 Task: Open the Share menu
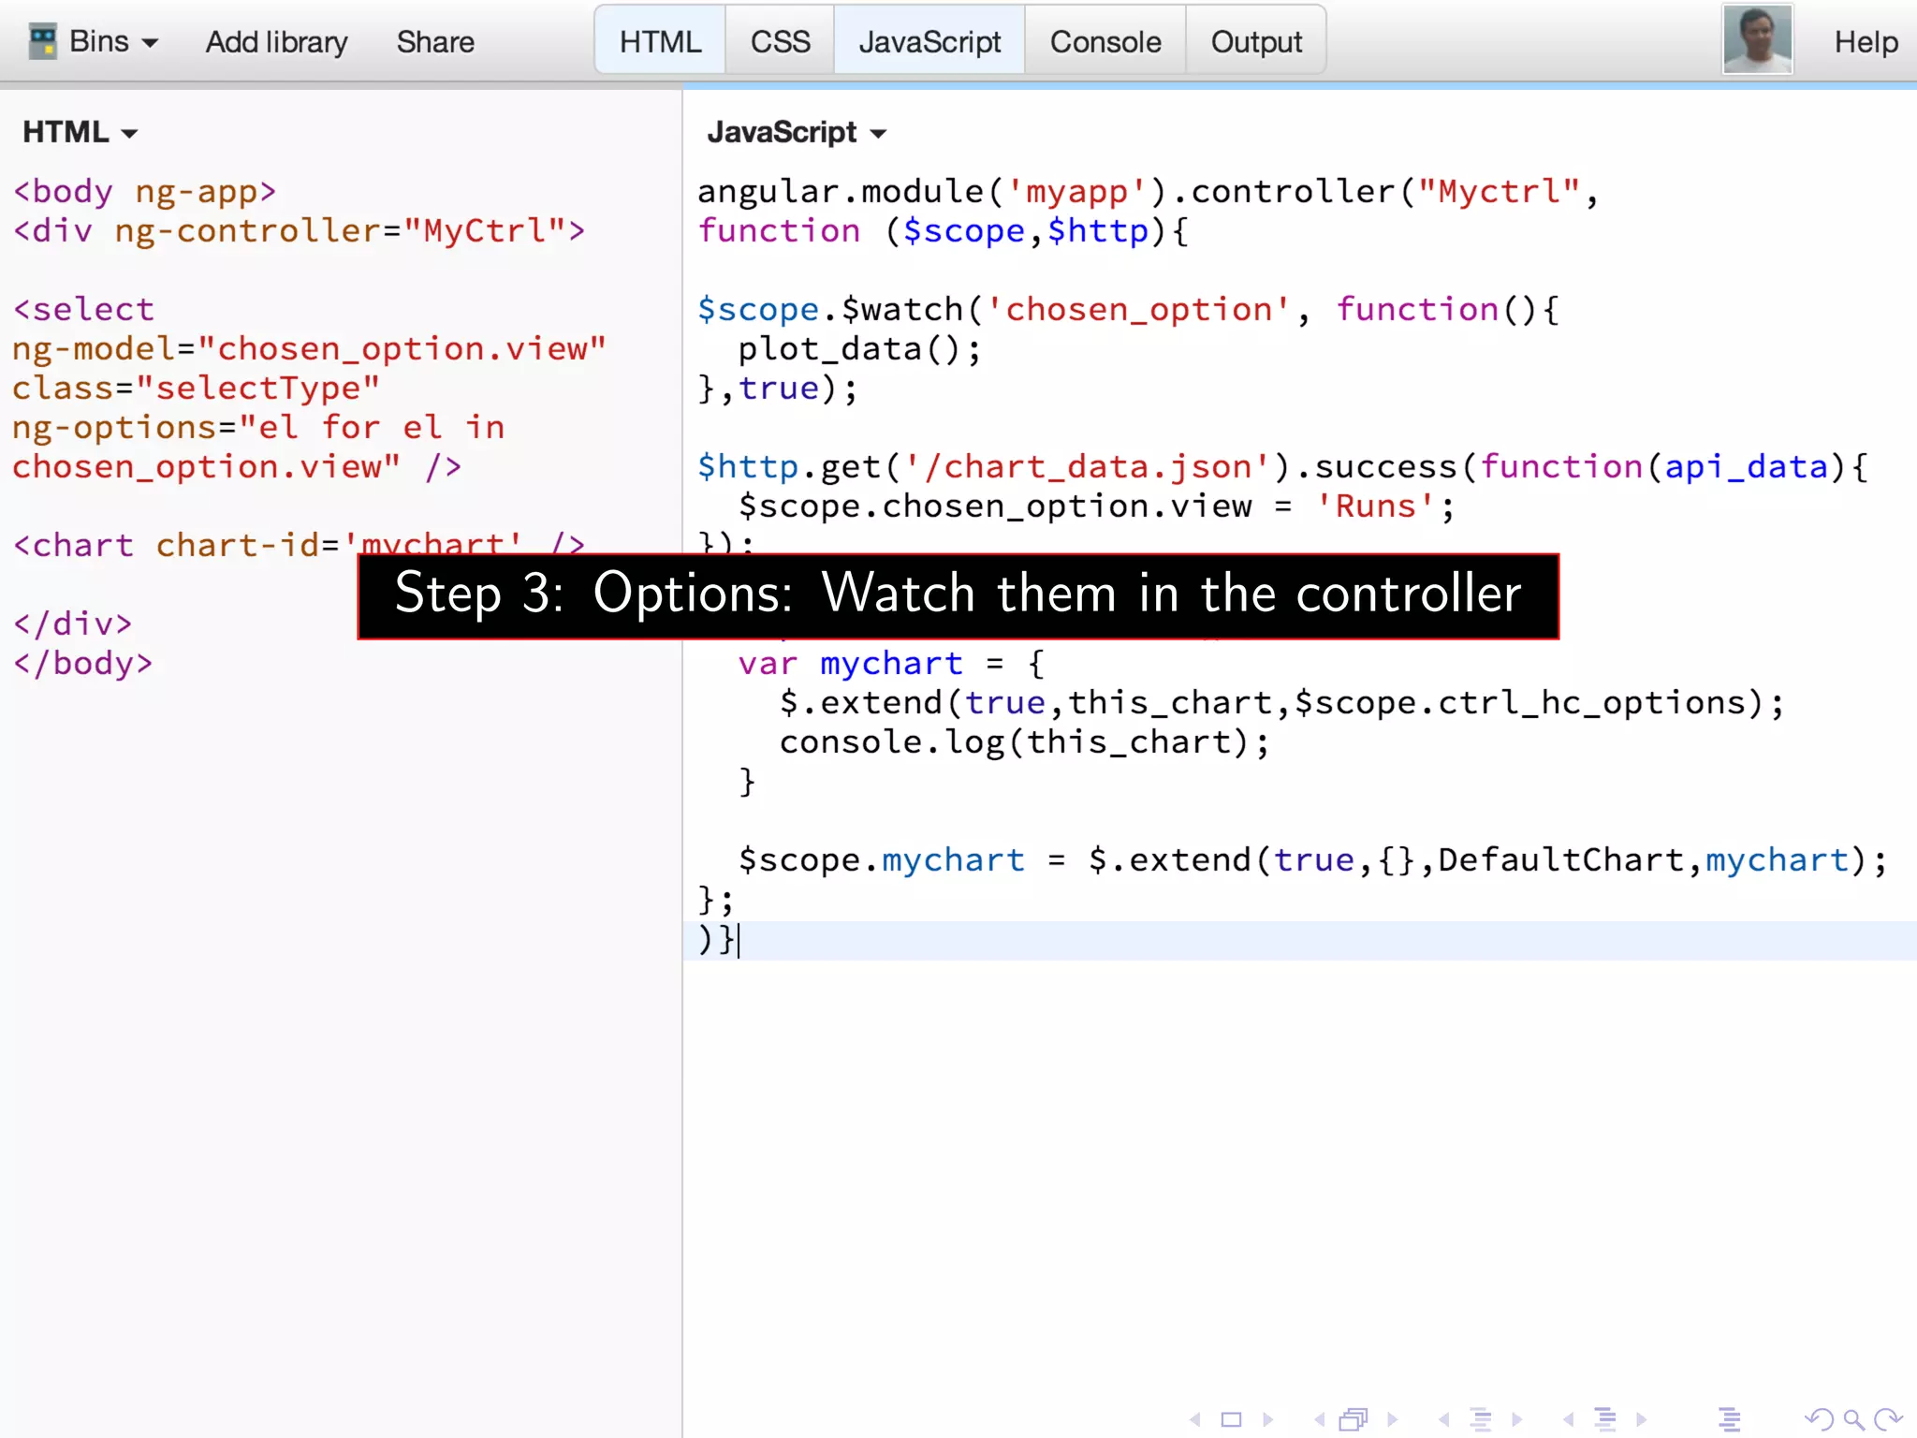(x=435, y=42)
